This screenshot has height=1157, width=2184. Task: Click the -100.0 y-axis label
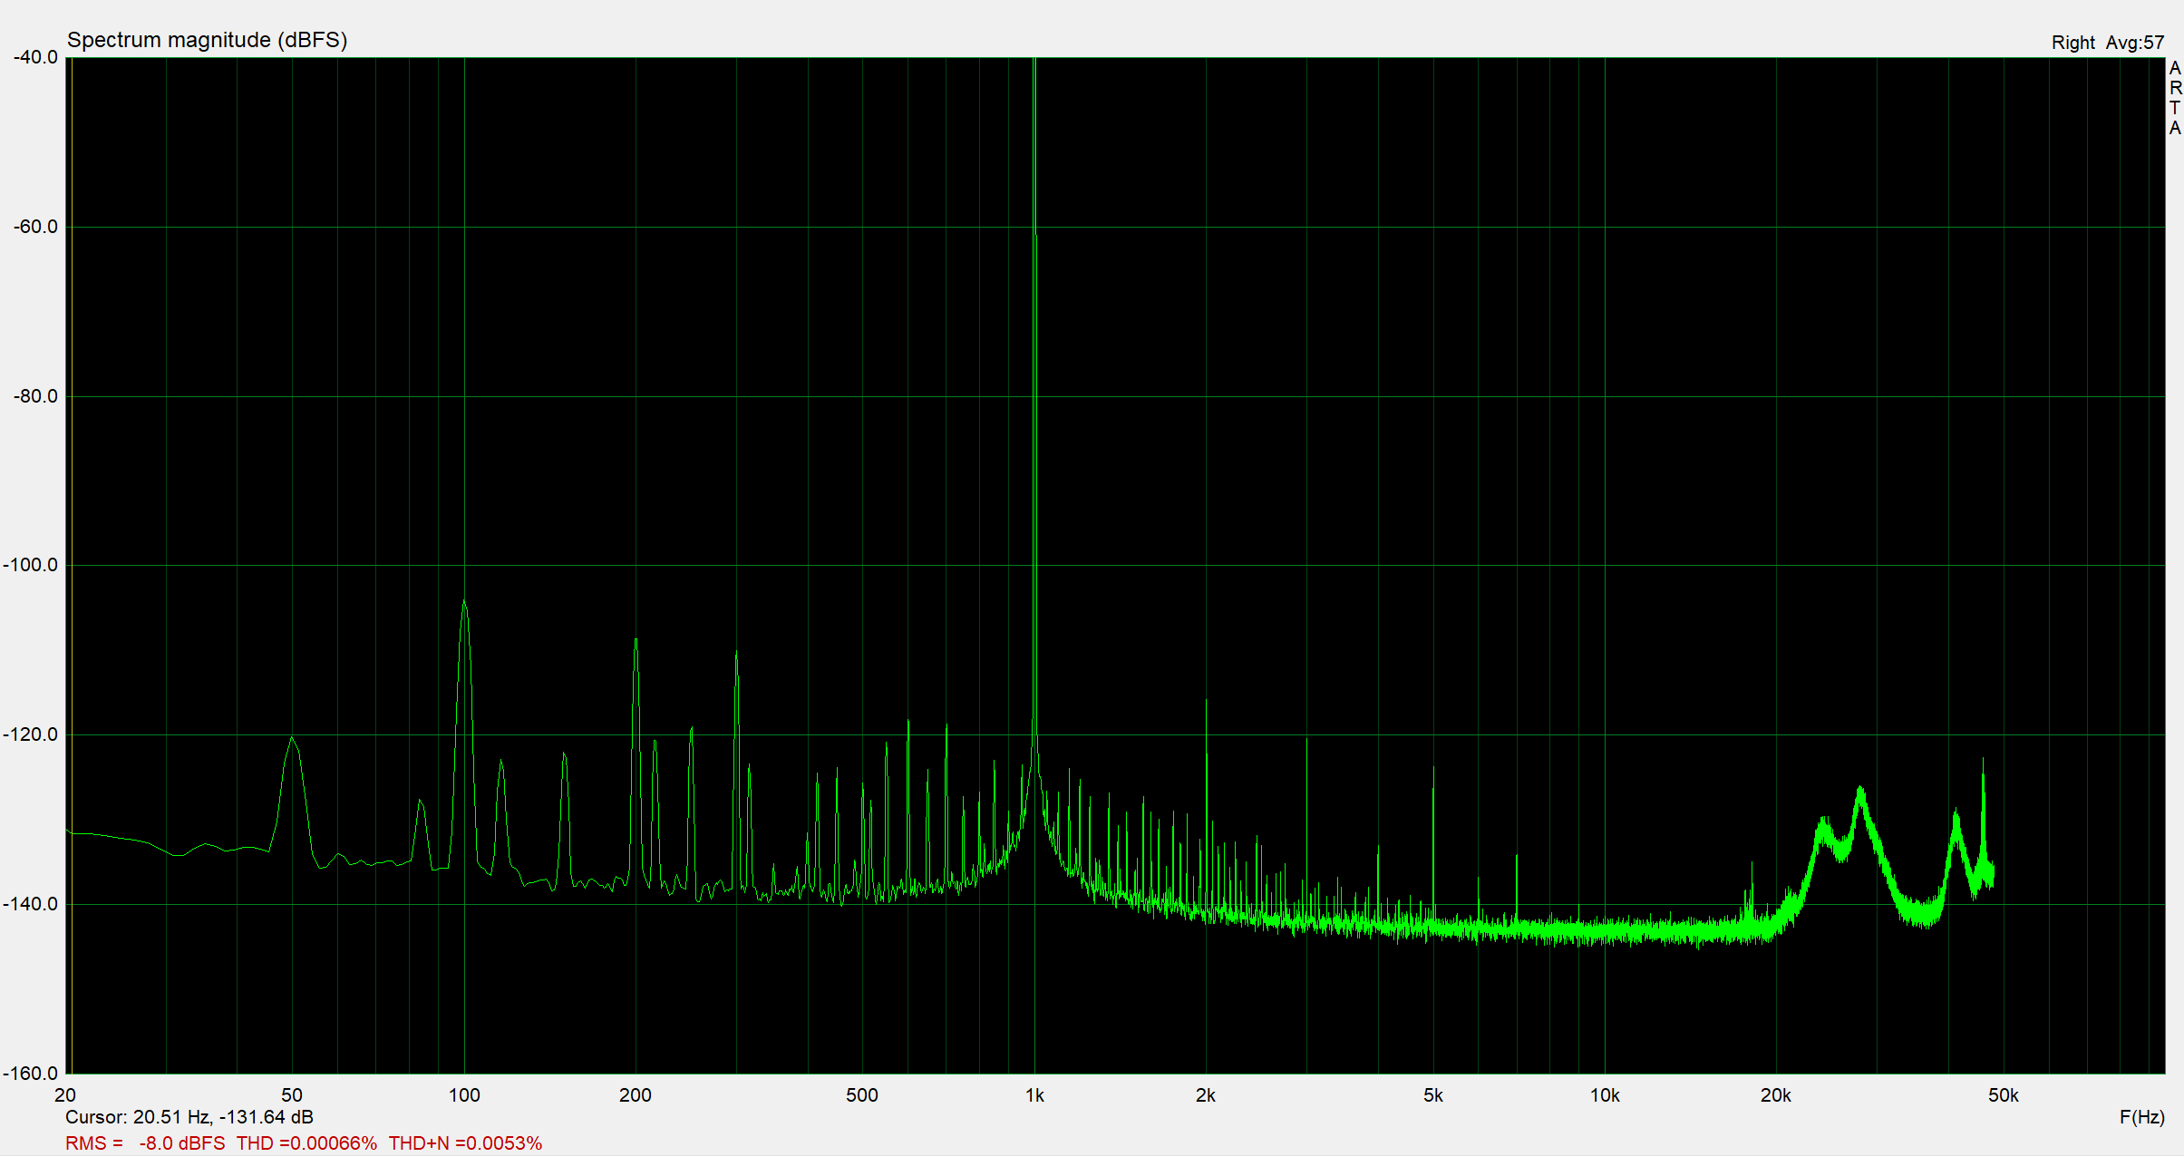(31, 565)
